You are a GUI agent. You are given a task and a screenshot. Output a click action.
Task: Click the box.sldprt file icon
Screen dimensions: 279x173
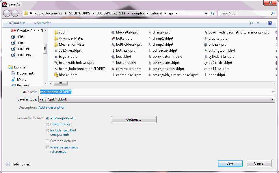click(x=113, y=57)
